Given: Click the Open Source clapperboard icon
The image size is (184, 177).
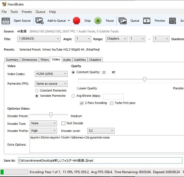Looking at the screenshot, I should (x=6, y=21).
